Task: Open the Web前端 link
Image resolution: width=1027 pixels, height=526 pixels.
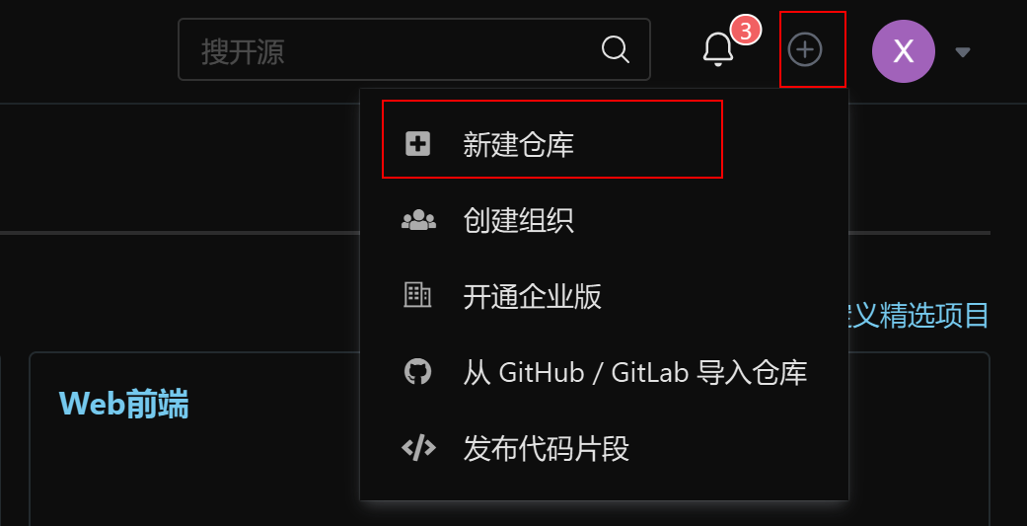Action: [123, 404]
